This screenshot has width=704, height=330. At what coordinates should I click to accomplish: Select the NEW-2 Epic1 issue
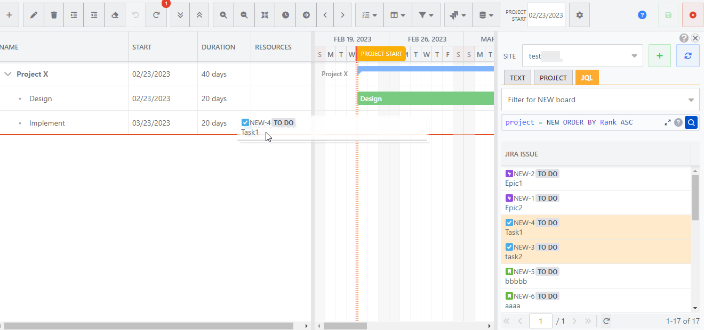coord(596,178)
